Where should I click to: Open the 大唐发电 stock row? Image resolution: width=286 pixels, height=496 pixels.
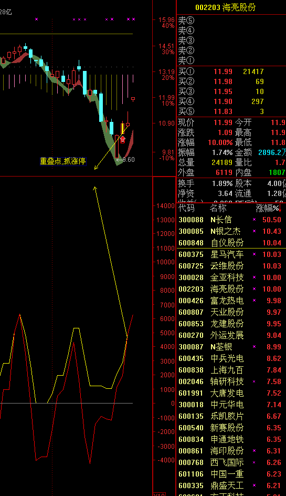click(231, 393)
